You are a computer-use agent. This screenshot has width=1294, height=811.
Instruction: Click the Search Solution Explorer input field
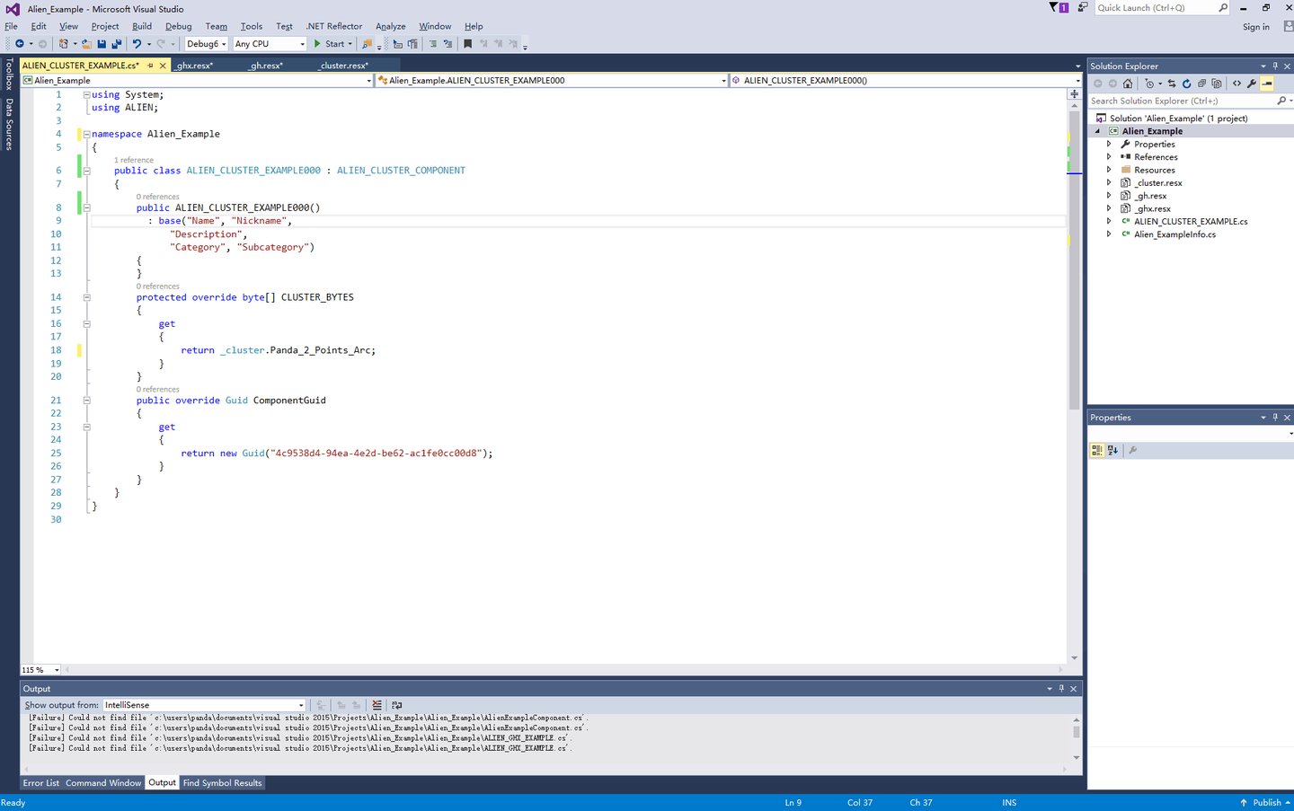(x=1182, y=101)
